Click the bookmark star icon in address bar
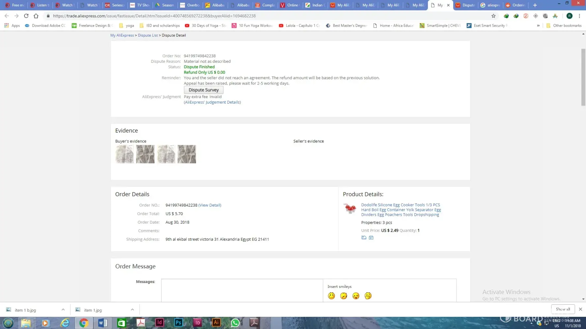Image resolution: width=586 pixels, height=329 pixels. coord(493,16)
